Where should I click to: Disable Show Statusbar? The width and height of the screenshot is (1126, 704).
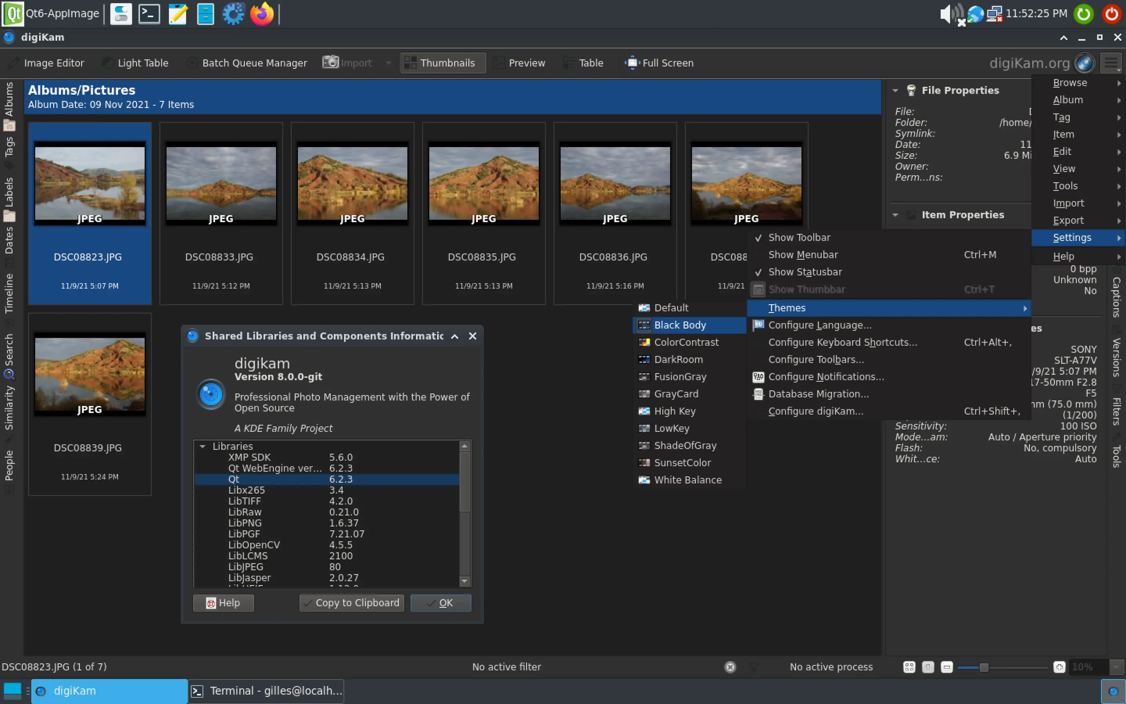[x=805, y=272]
